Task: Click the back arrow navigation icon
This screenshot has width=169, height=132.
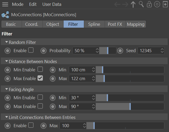Action: (117, 4)
